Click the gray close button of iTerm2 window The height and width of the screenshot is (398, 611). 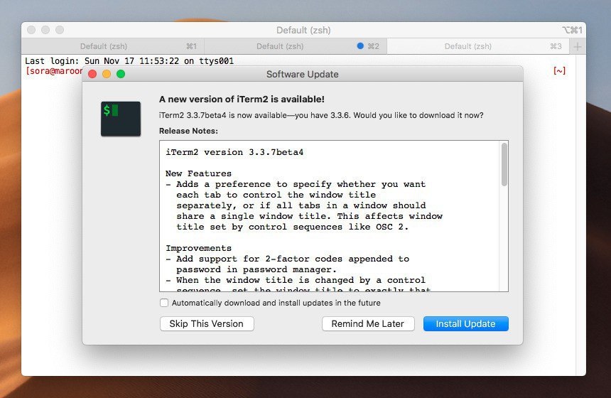pyautogui.click(x=31, y=30)
